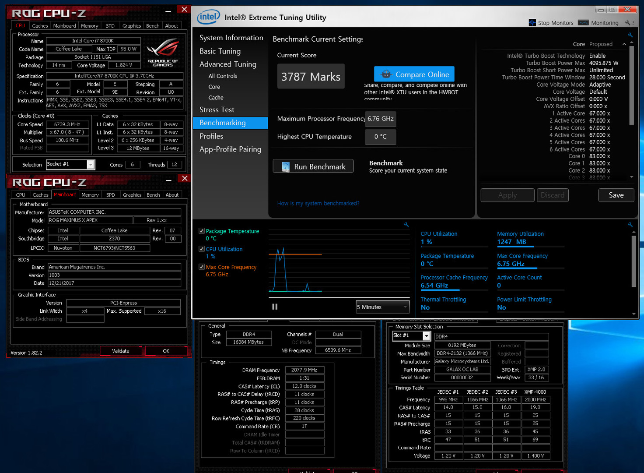Click the monitoring stats panel scrollbar

(x=633, y=262)
